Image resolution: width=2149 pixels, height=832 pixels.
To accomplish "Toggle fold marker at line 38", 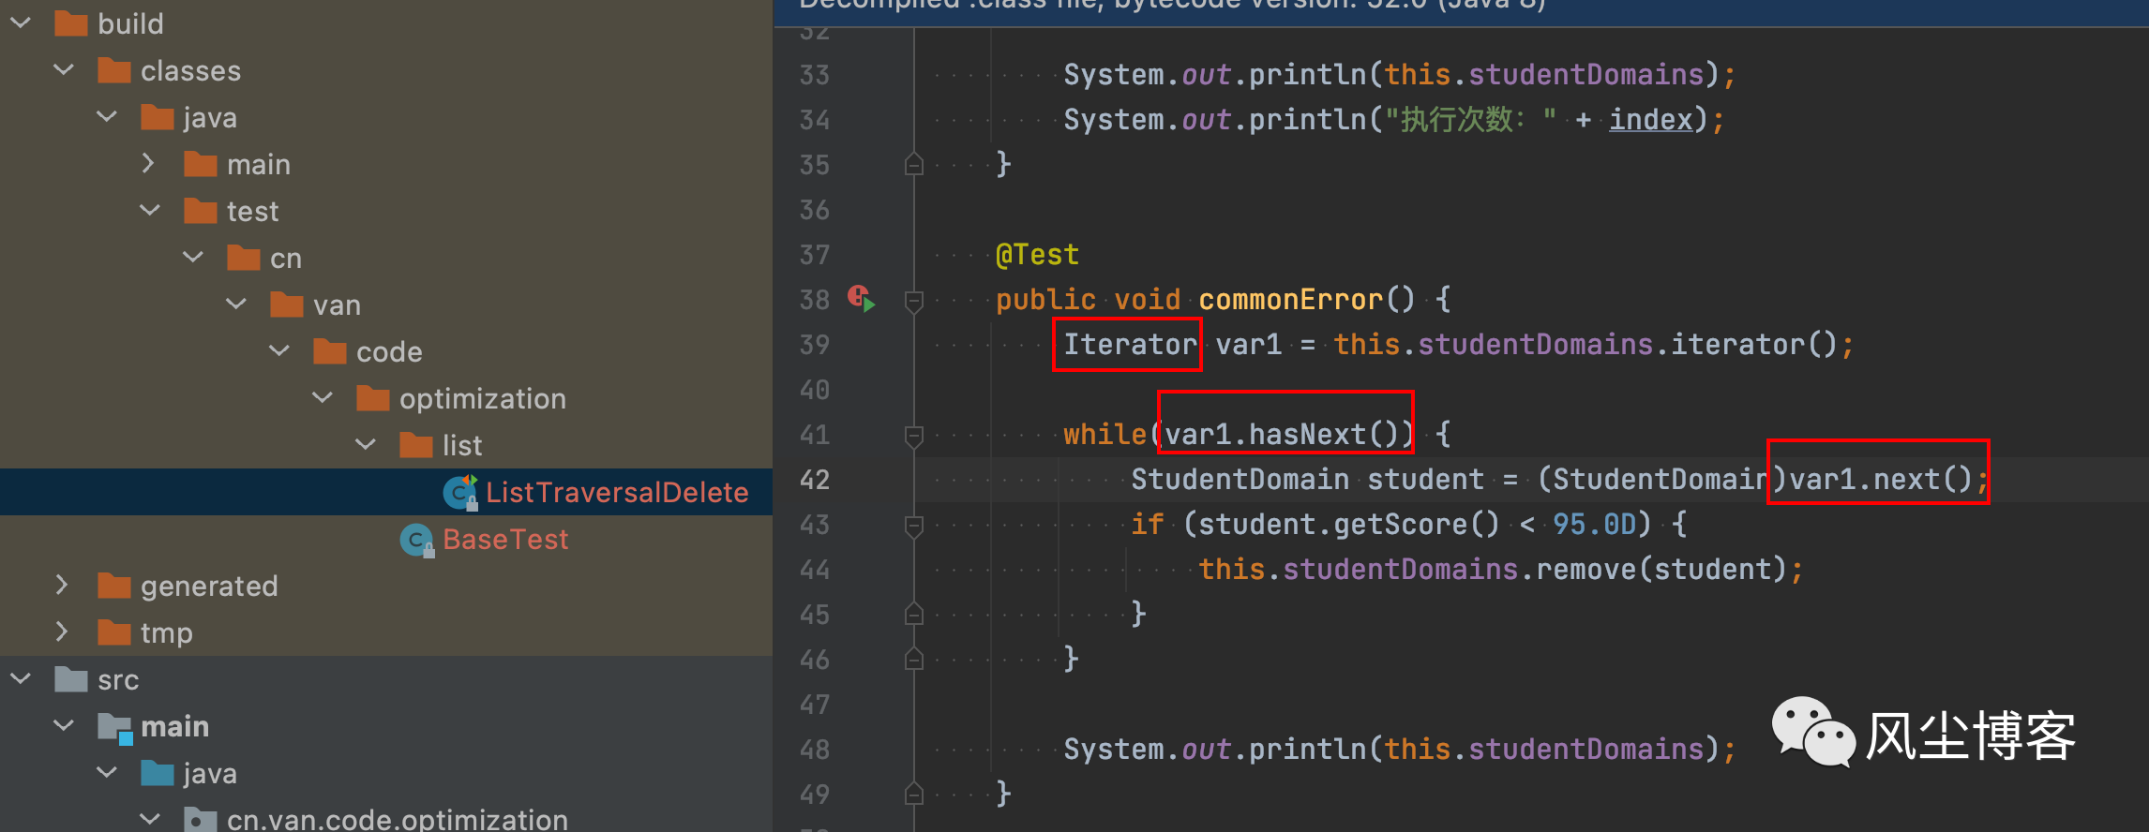I will (914, 301).
